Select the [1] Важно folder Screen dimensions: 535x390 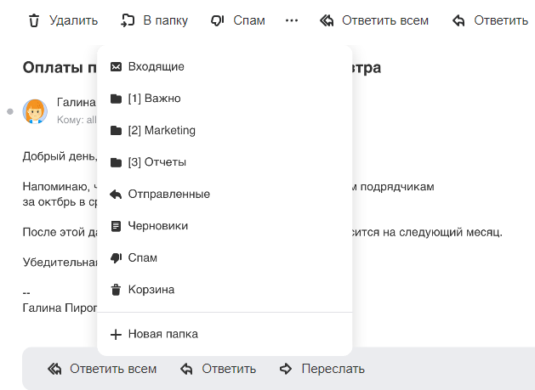pos(154,99)
